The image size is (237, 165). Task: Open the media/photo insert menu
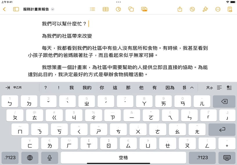144,9
